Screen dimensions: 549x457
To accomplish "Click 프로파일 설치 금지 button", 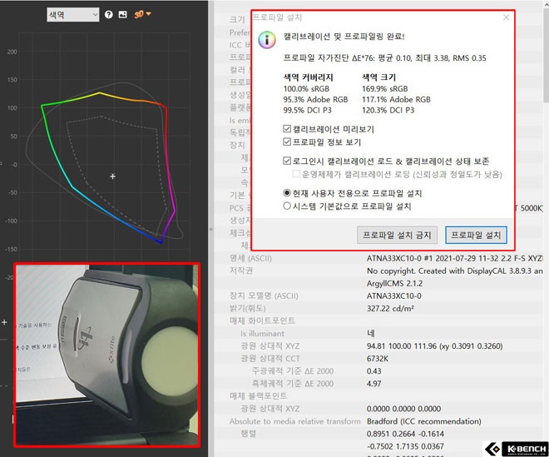I will tap(397, 235).
